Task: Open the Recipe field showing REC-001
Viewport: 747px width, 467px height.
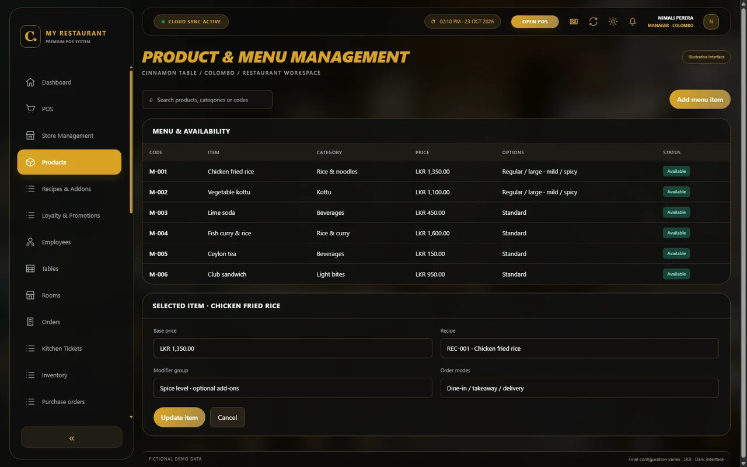Action: 580,348
